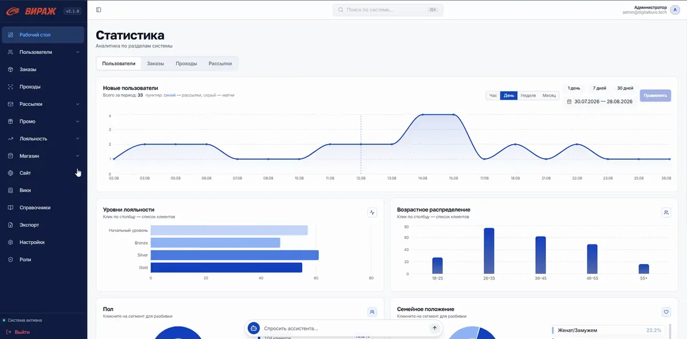Switch chart granularity to Месяц
The width and height of the screenshot is (687, 339).
pyautogui.click(x=549, y=96)
